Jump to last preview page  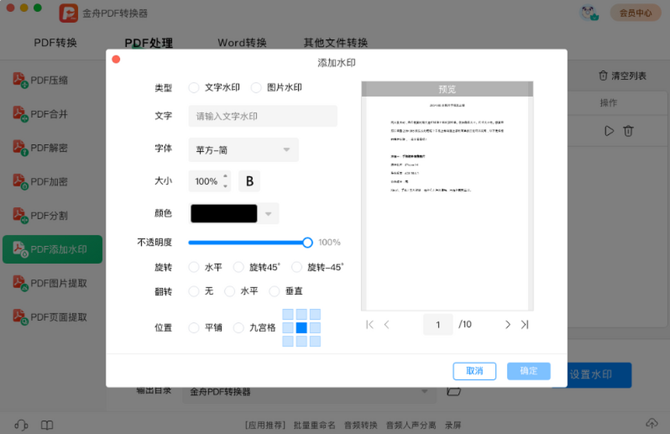tap(525, 325)
